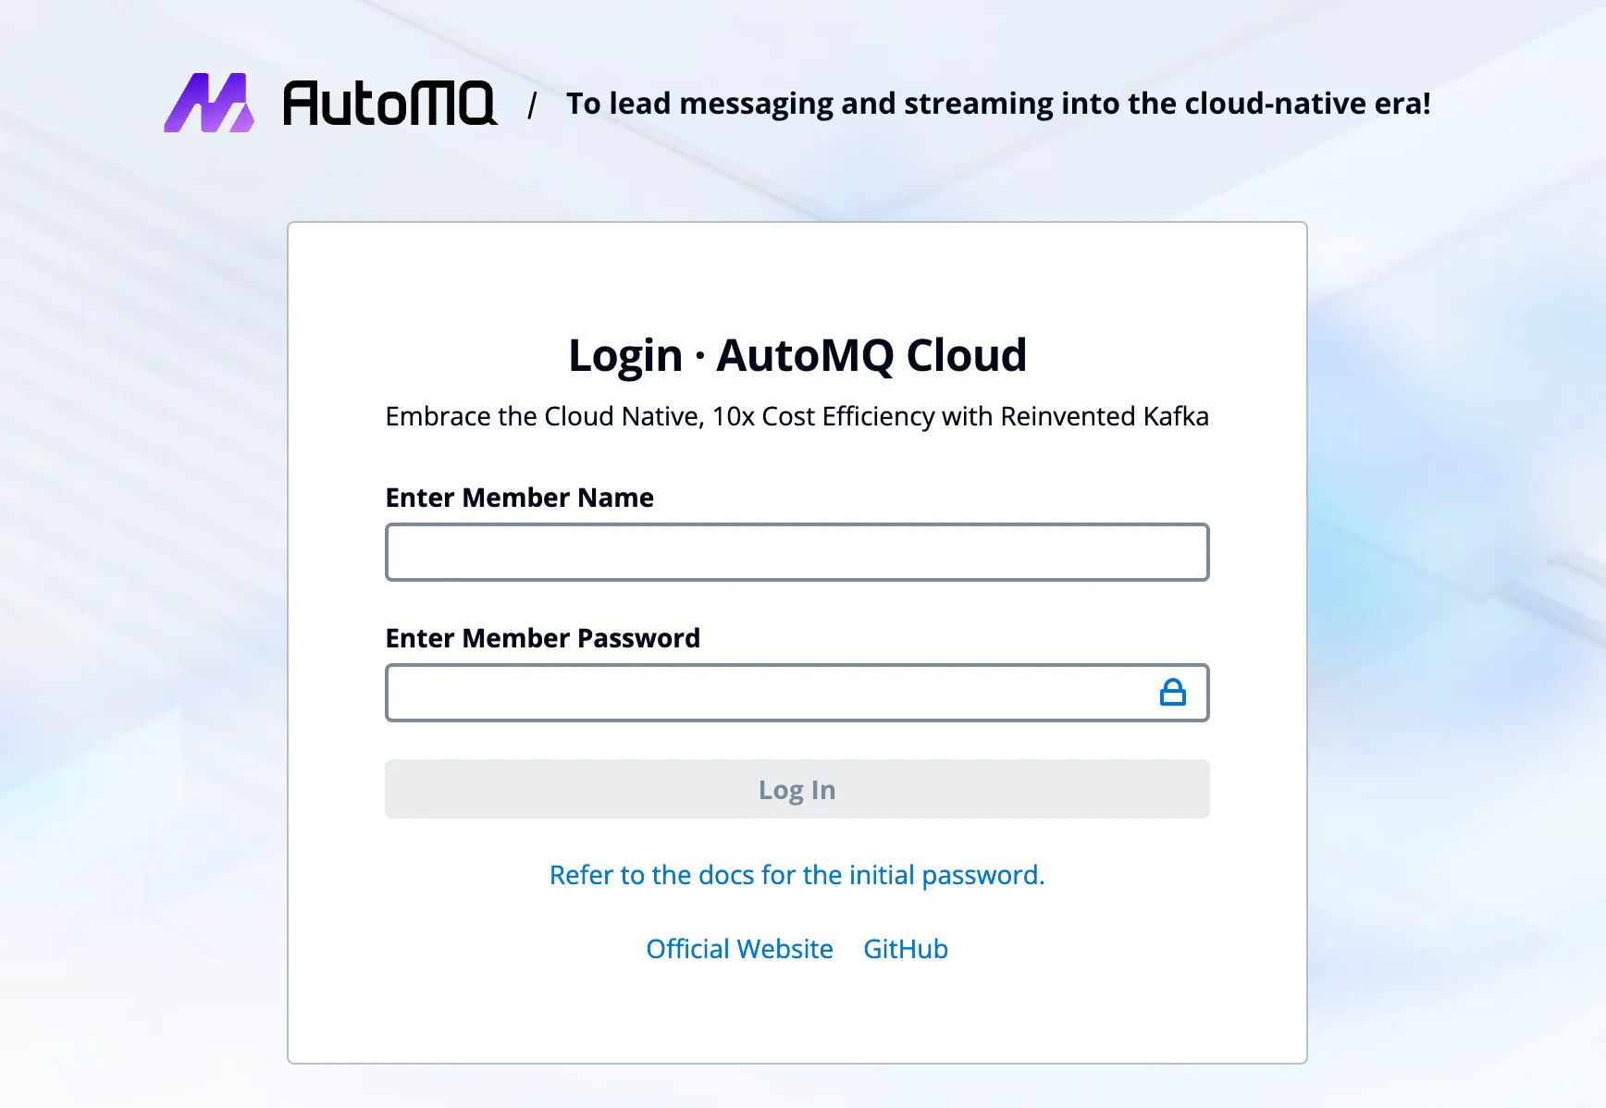
Task: Open the GitHub link
Action: pos(905,948)
